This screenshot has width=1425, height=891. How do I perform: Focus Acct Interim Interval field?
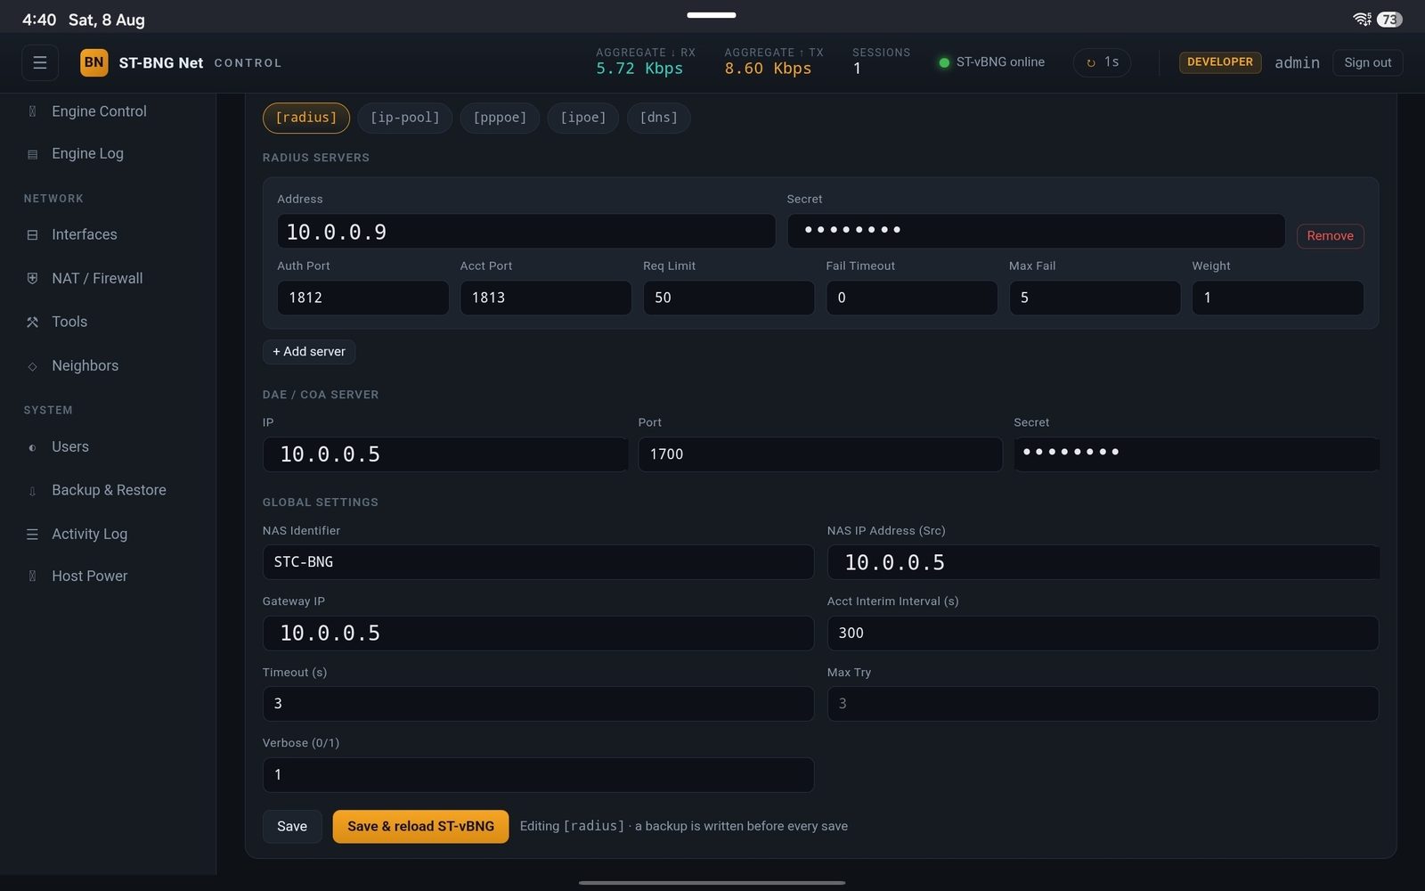click(x=1103, y=633)
